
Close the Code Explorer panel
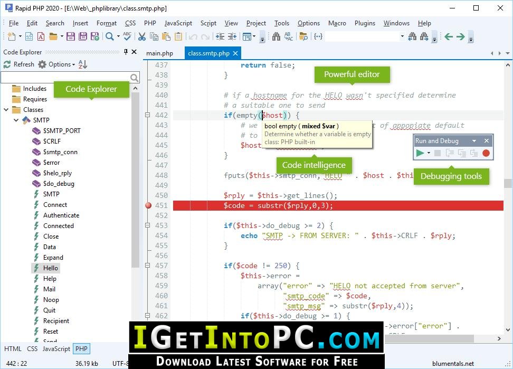pyautogui.click(x=134, y=52)
